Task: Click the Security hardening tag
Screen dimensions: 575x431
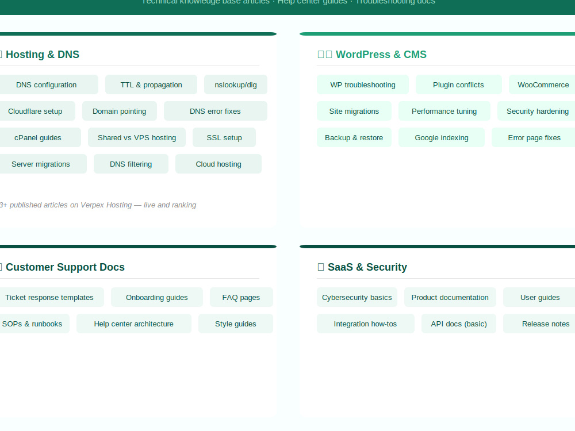Action: [x=537, y=111]
